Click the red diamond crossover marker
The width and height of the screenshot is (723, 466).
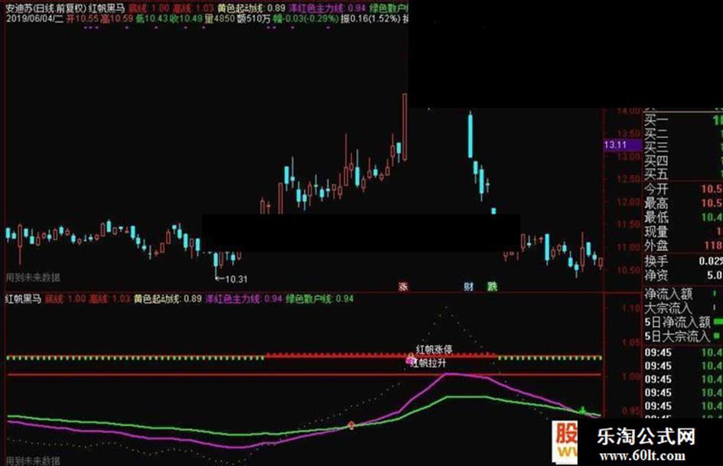(x=351, y=425)
